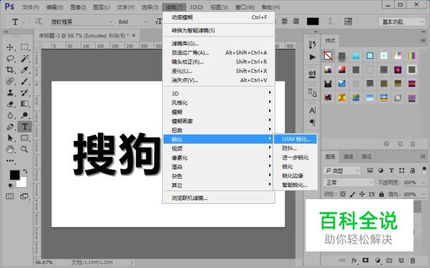Open the font family dropdown 微软雅黑
This screenshot has height=268, width=430.
[x=81, y=22]
